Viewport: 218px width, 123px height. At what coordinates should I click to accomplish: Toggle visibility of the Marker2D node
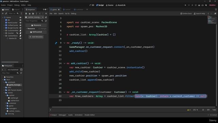tap(20, 38)
